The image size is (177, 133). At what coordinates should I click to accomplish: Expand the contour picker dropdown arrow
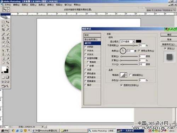[x=126, y=75]
